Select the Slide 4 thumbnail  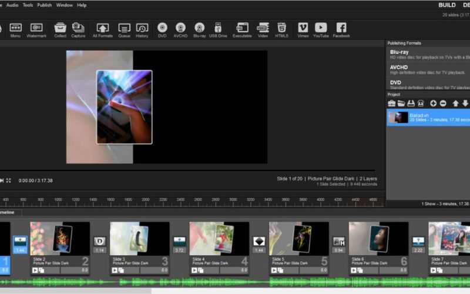coord(219,238)
